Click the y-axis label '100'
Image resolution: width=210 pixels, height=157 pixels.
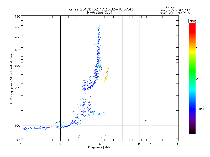coord(18,126)
